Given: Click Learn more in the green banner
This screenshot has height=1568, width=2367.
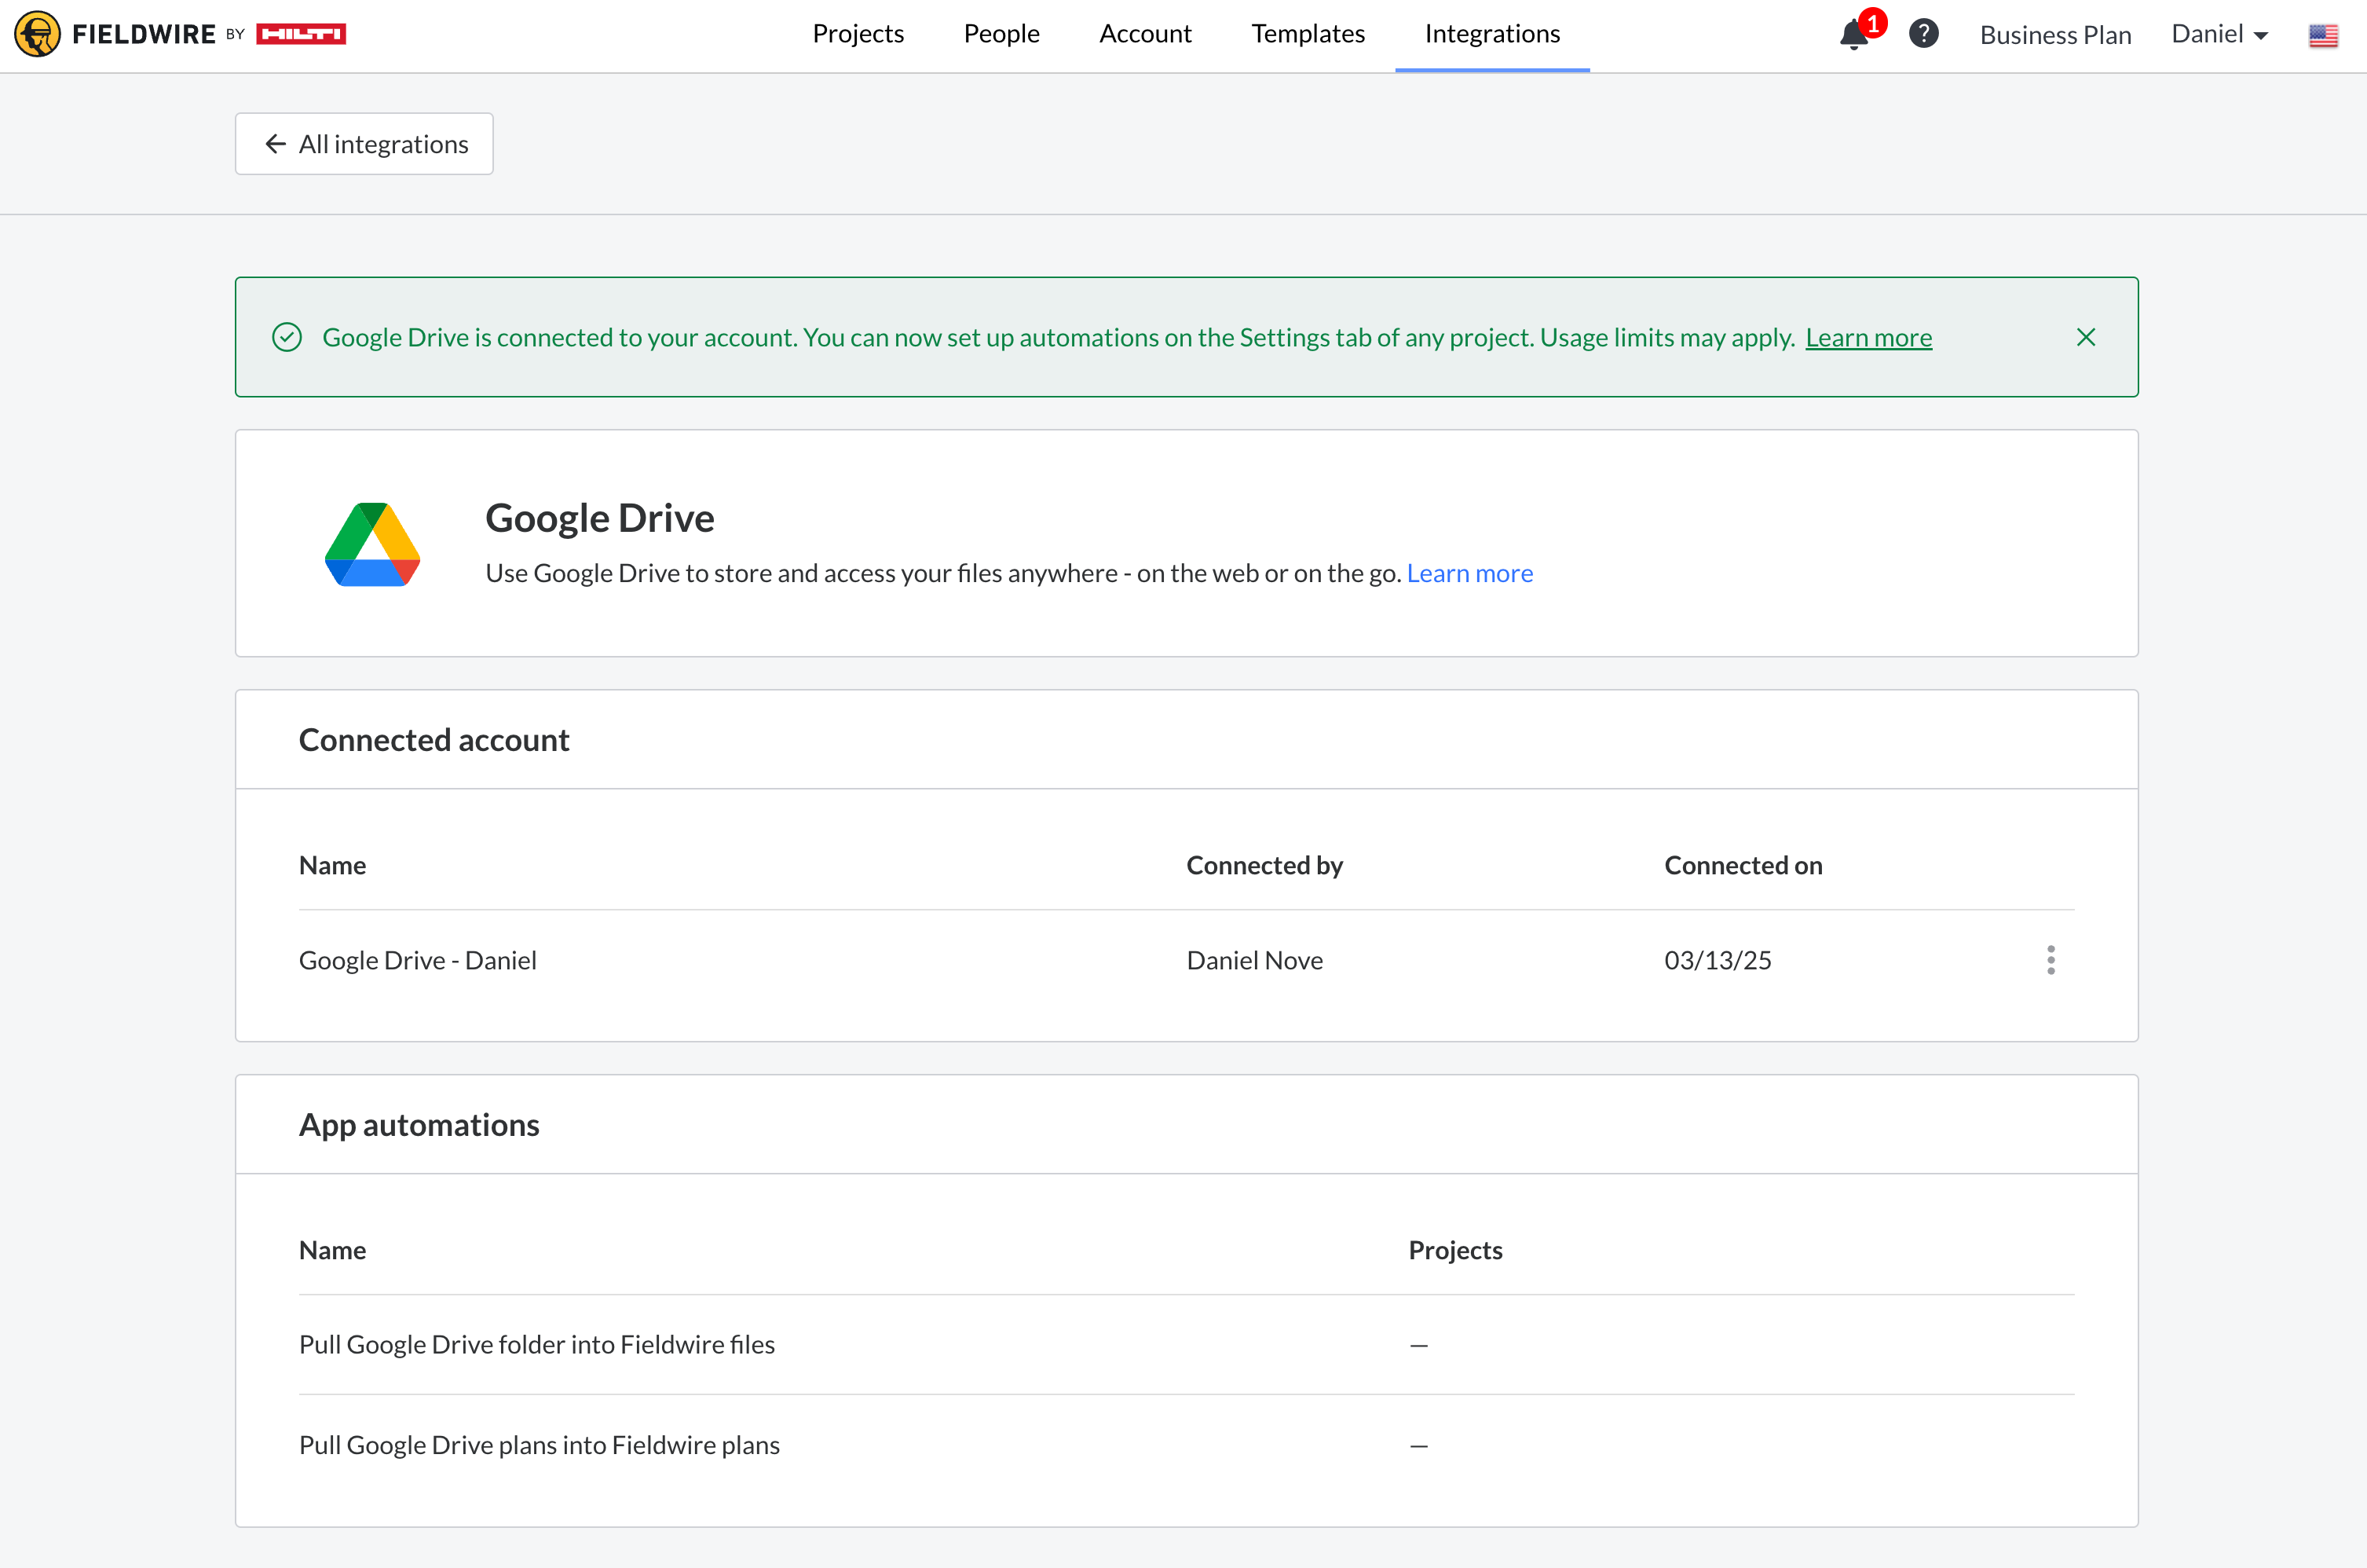Looking at the screenshot, I should click(x=1868, y=338).
